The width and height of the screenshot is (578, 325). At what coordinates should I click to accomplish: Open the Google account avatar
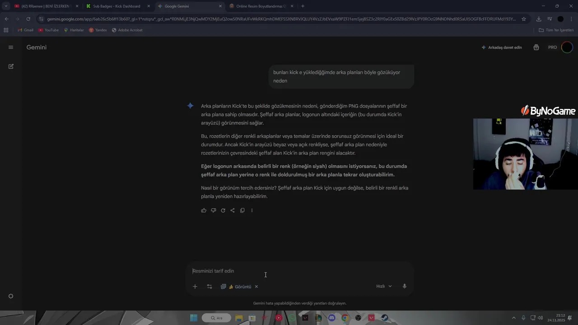pos(567,47)
